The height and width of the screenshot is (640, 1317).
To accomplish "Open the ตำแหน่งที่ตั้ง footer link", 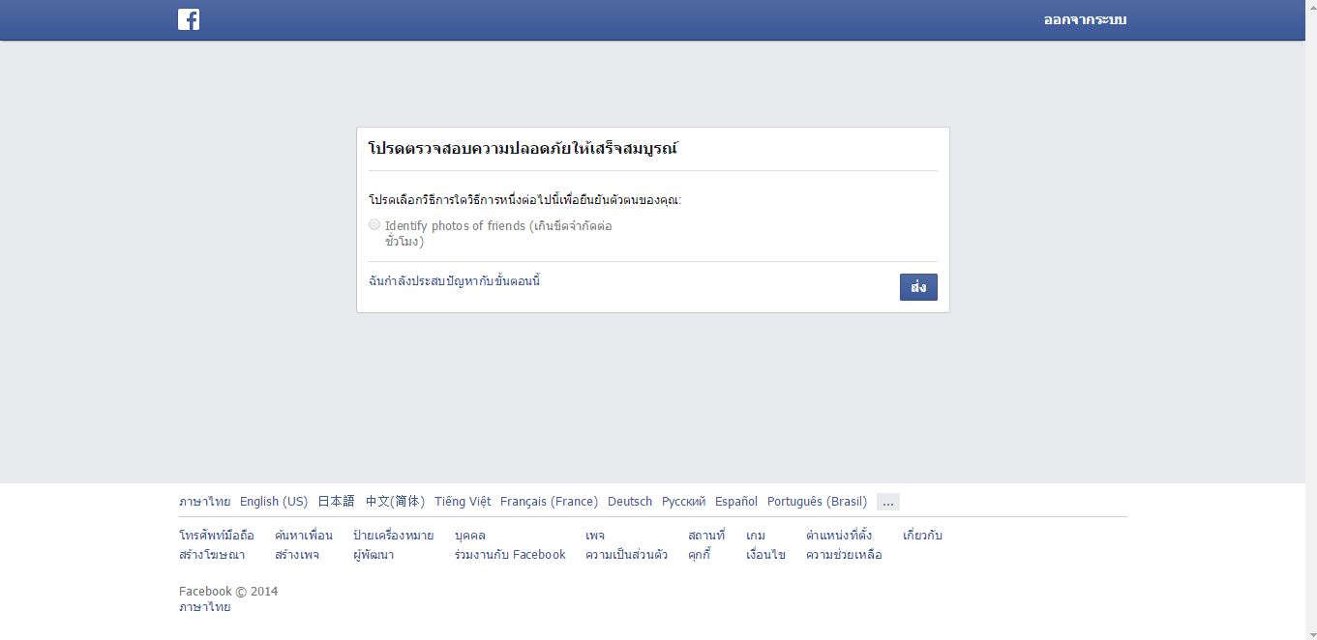I will tap(839, 535).
